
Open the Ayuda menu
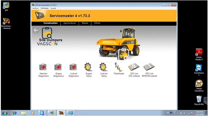53,8
